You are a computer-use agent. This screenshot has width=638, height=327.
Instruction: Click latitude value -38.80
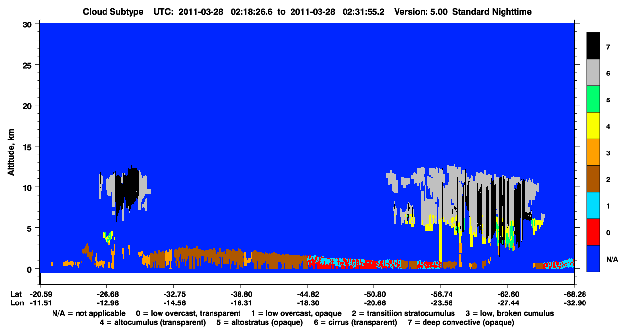[240, 294]
